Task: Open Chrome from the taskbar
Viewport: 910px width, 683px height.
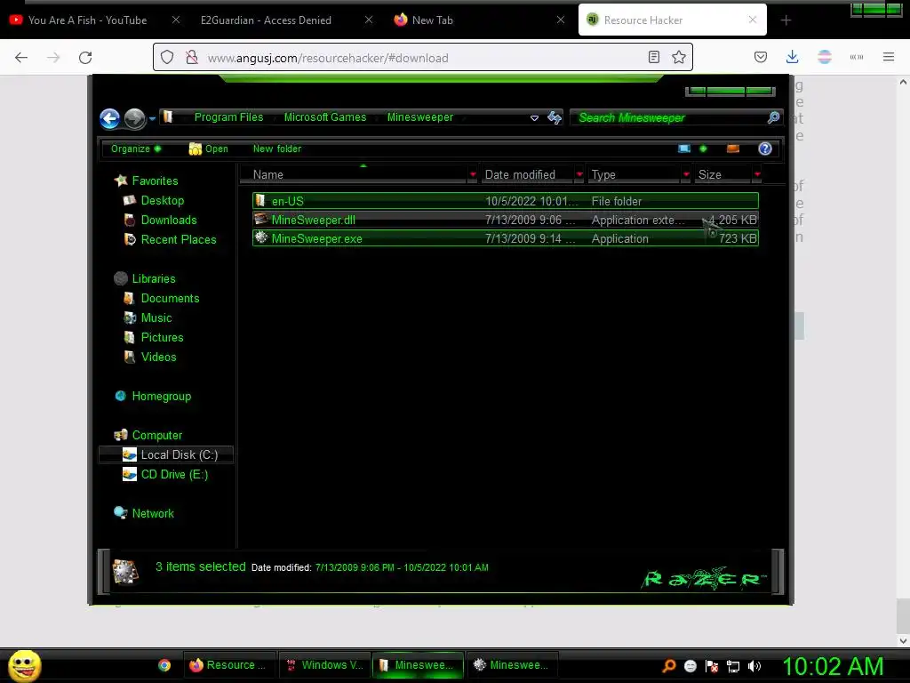Action: (164, 665)
